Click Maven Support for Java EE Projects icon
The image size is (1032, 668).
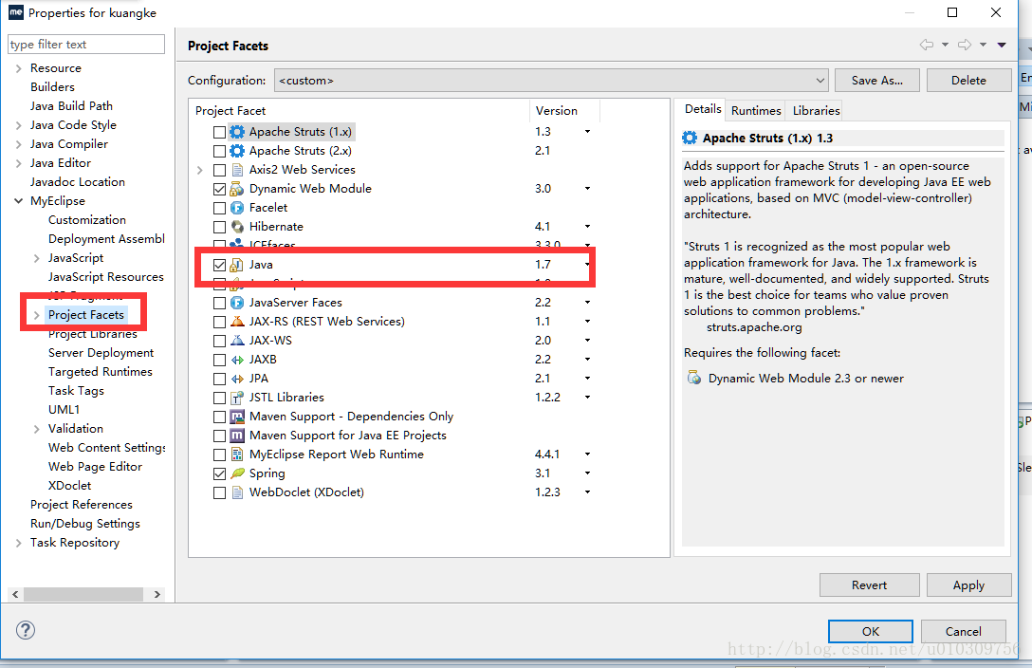(237, 436)
